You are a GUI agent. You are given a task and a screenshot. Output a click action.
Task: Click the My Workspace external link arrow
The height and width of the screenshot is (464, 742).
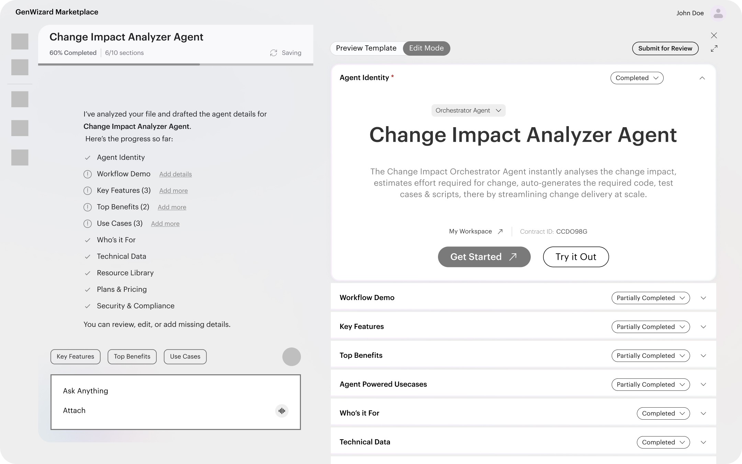500,232
